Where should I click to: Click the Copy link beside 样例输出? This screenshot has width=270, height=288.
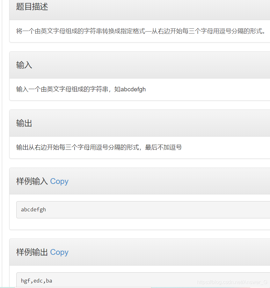click(59, 252)
